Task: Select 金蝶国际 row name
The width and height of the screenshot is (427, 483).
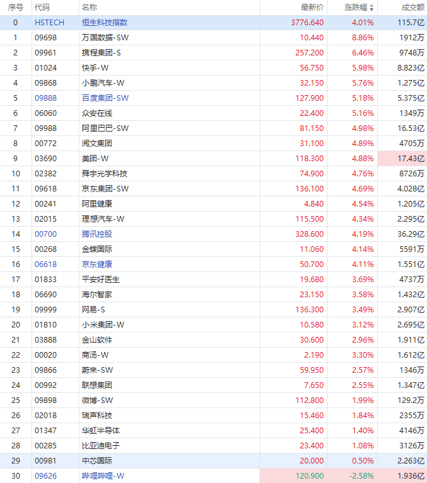Action: click(x=97, y=249)
